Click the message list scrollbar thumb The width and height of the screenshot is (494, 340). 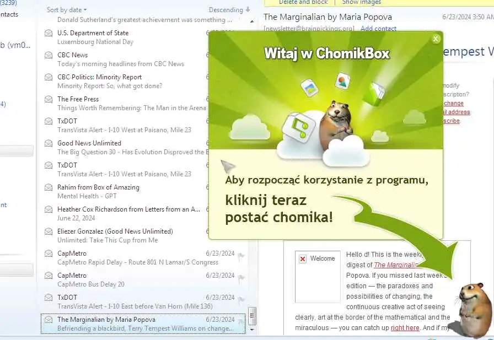(x=252, y=316)
